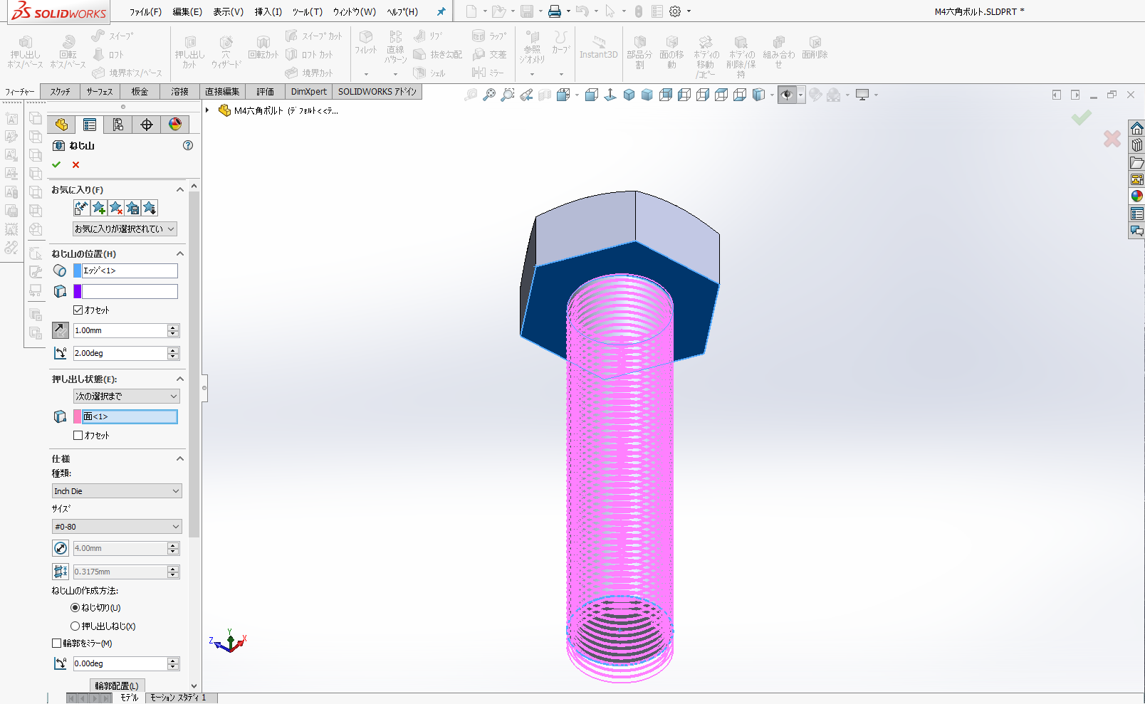Image resolution: width=1145 pixels, height=704 pixels.
Task: Click the pink face selection color swatch
Action: (78, 416)
